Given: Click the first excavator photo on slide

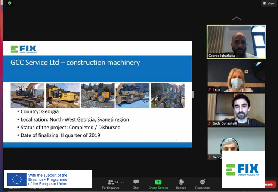Looking at the screenshot, I should pos(28,95).
